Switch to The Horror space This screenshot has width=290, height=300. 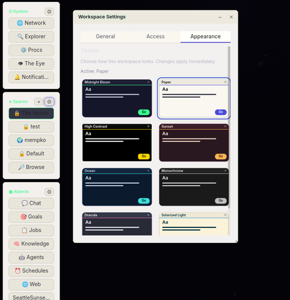click(x=31, y=113)
